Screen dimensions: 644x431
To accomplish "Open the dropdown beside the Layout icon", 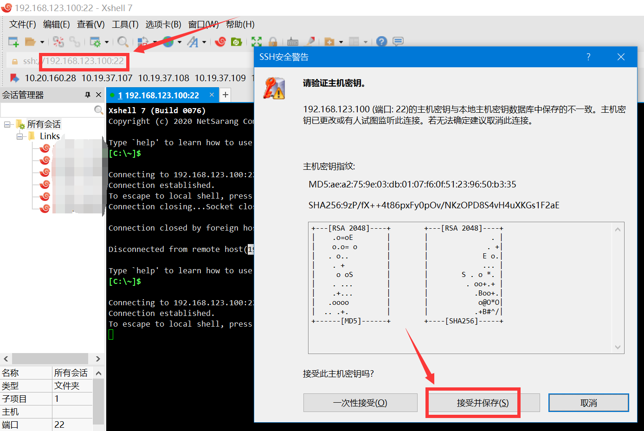I will (366, 42).
